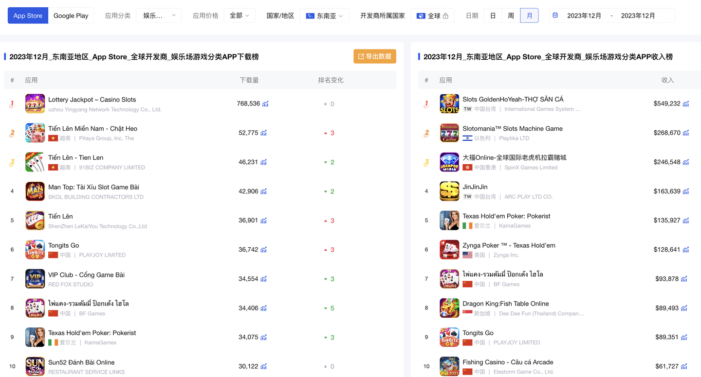Open the 应用价格 price dropdown

click(x=240, y=16)
